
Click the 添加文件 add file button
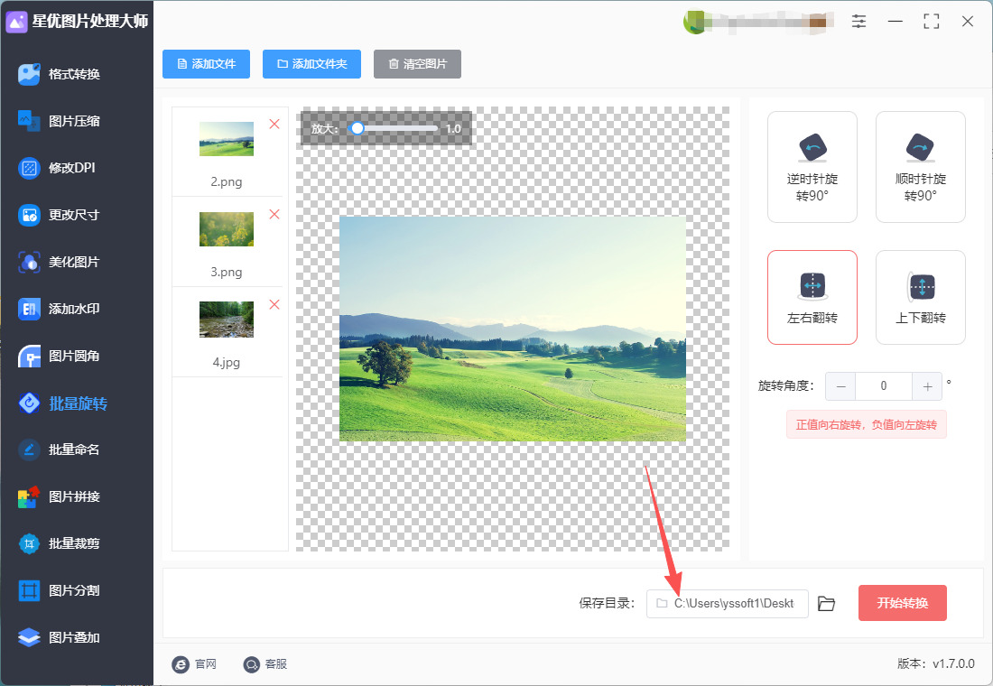[x=206, y=64]
